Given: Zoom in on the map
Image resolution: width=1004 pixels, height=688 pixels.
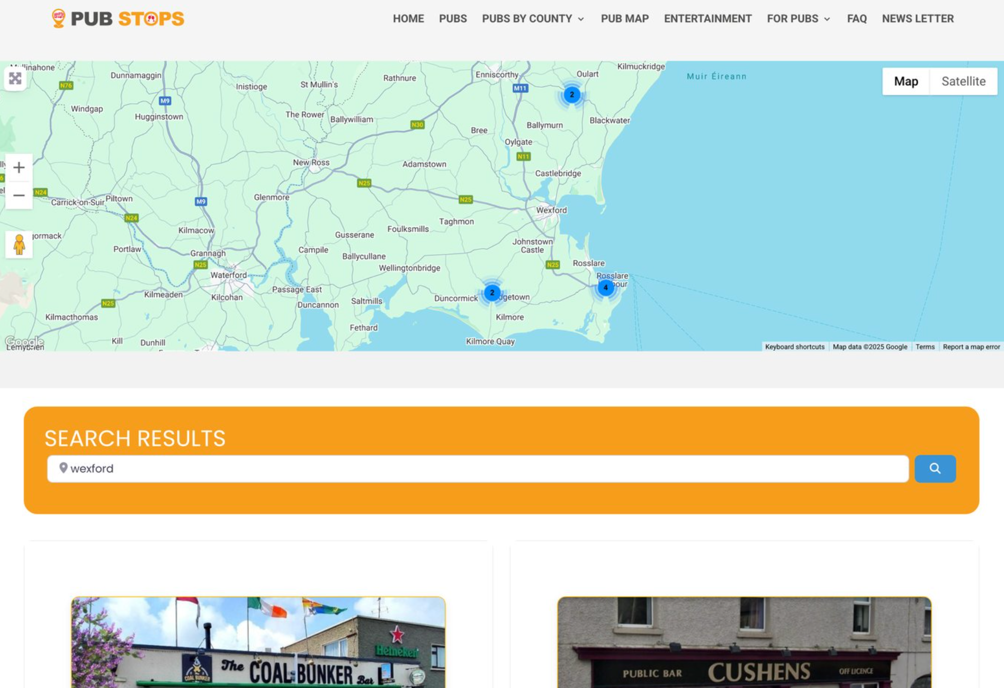Looking at the screenshot, I should point(19,167).
